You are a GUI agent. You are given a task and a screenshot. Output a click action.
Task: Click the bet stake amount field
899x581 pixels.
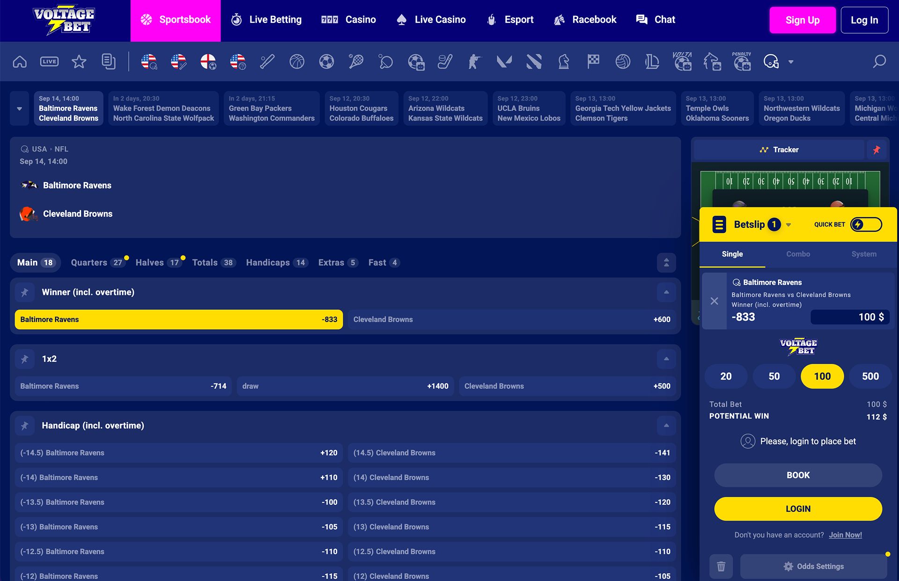pos(849,317)
